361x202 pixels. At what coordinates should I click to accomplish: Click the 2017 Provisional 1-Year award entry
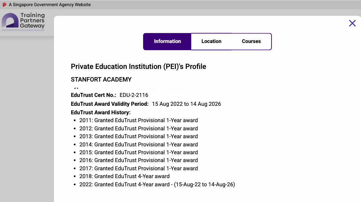pos(138,168)
